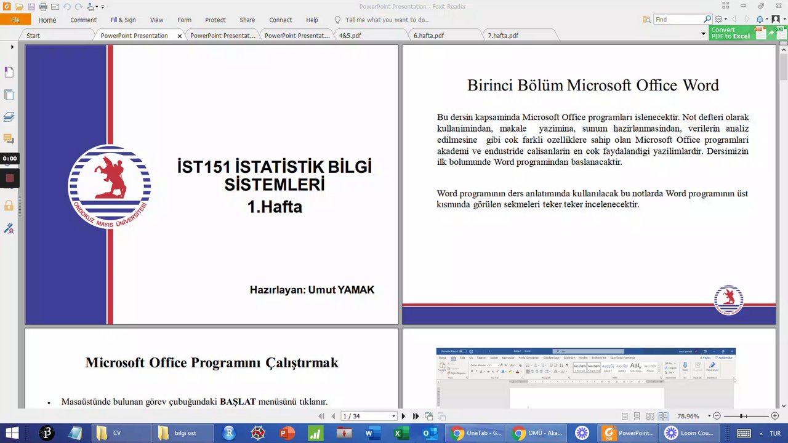Go to last page button
The width and height of the screenshot is (788, 443).
(416, 417)
